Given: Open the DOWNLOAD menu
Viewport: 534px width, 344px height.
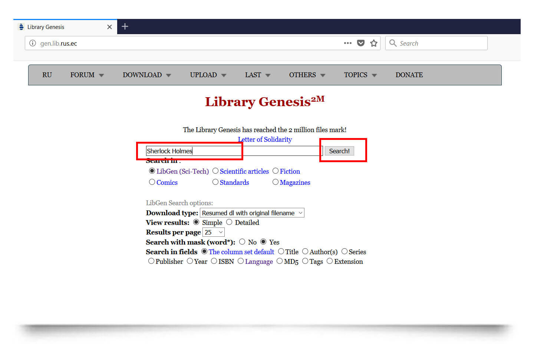Looking at the screenshot, I should point(142,75).
